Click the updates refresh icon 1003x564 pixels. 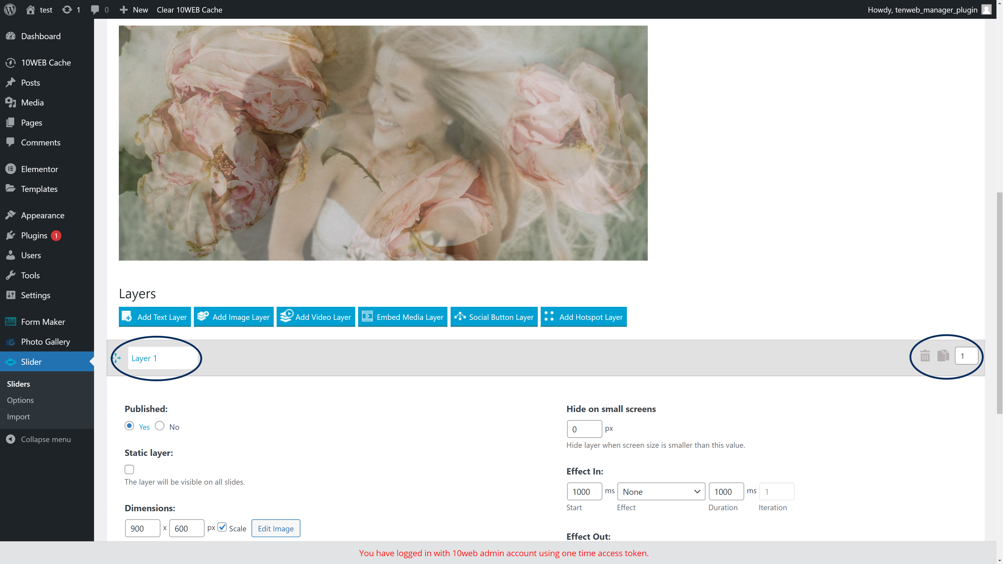67,9
